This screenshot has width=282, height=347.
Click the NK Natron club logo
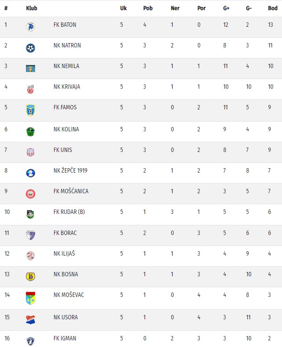tap(30, 47)
